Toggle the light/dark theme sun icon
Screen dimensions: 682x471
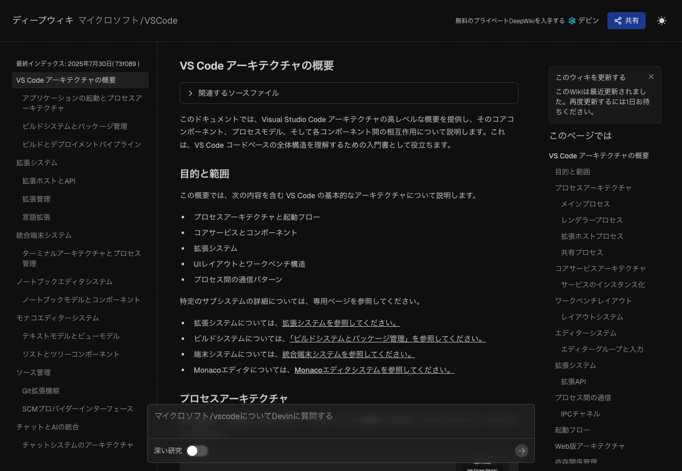coord(662,21)
